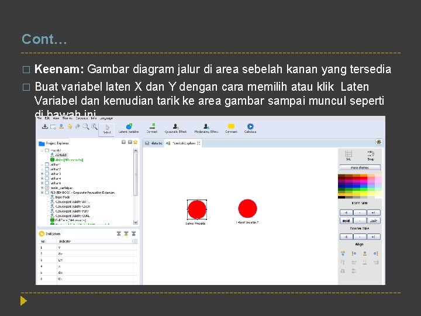Image resolution: width=421 pixels, height=316 pixels.
Task: Select the data [records] item under contoh1
Action: point(67,160)
